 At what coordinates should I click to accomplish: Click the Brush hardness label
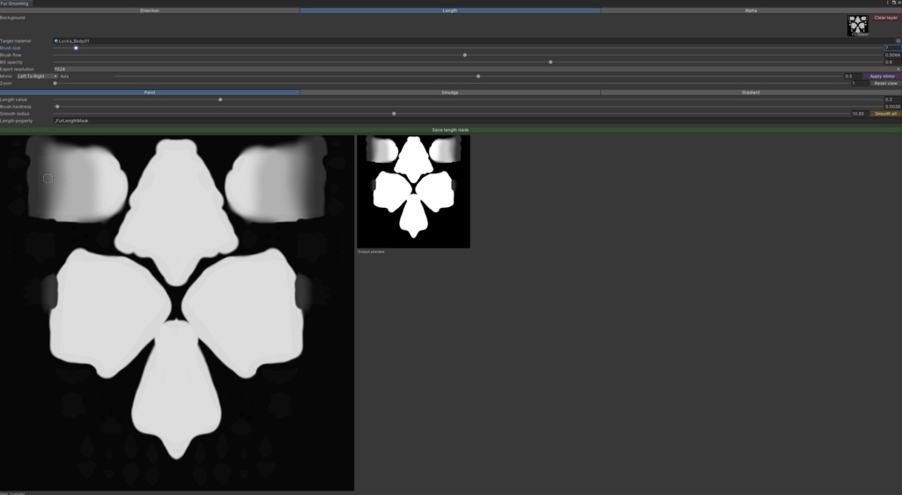[x=16, y=107]
